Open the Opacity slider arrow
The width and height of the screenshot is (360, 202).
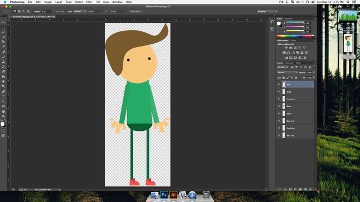tap(314, 72)
